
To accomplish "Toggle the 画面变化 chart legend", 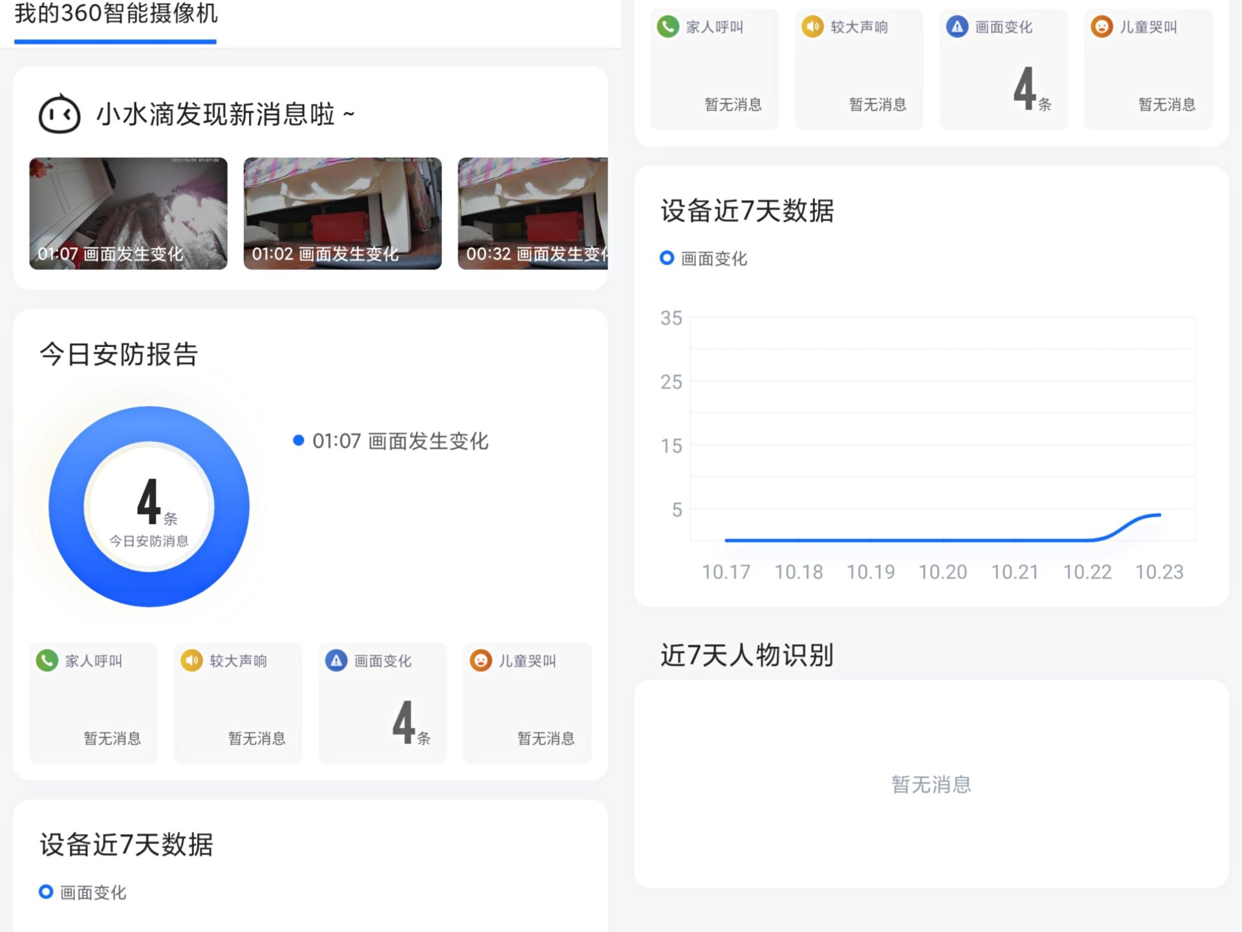I will coord(82,893).
